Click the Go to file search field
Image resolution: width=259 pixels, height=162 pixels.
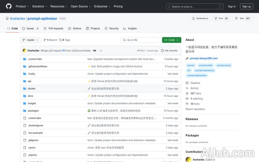click(x=140, y=40)
